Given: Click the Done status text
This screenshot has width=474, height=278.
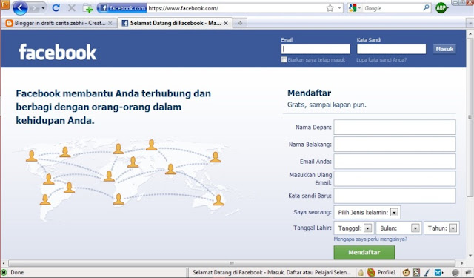Looking at the screenshot, I should pos(17,272).
